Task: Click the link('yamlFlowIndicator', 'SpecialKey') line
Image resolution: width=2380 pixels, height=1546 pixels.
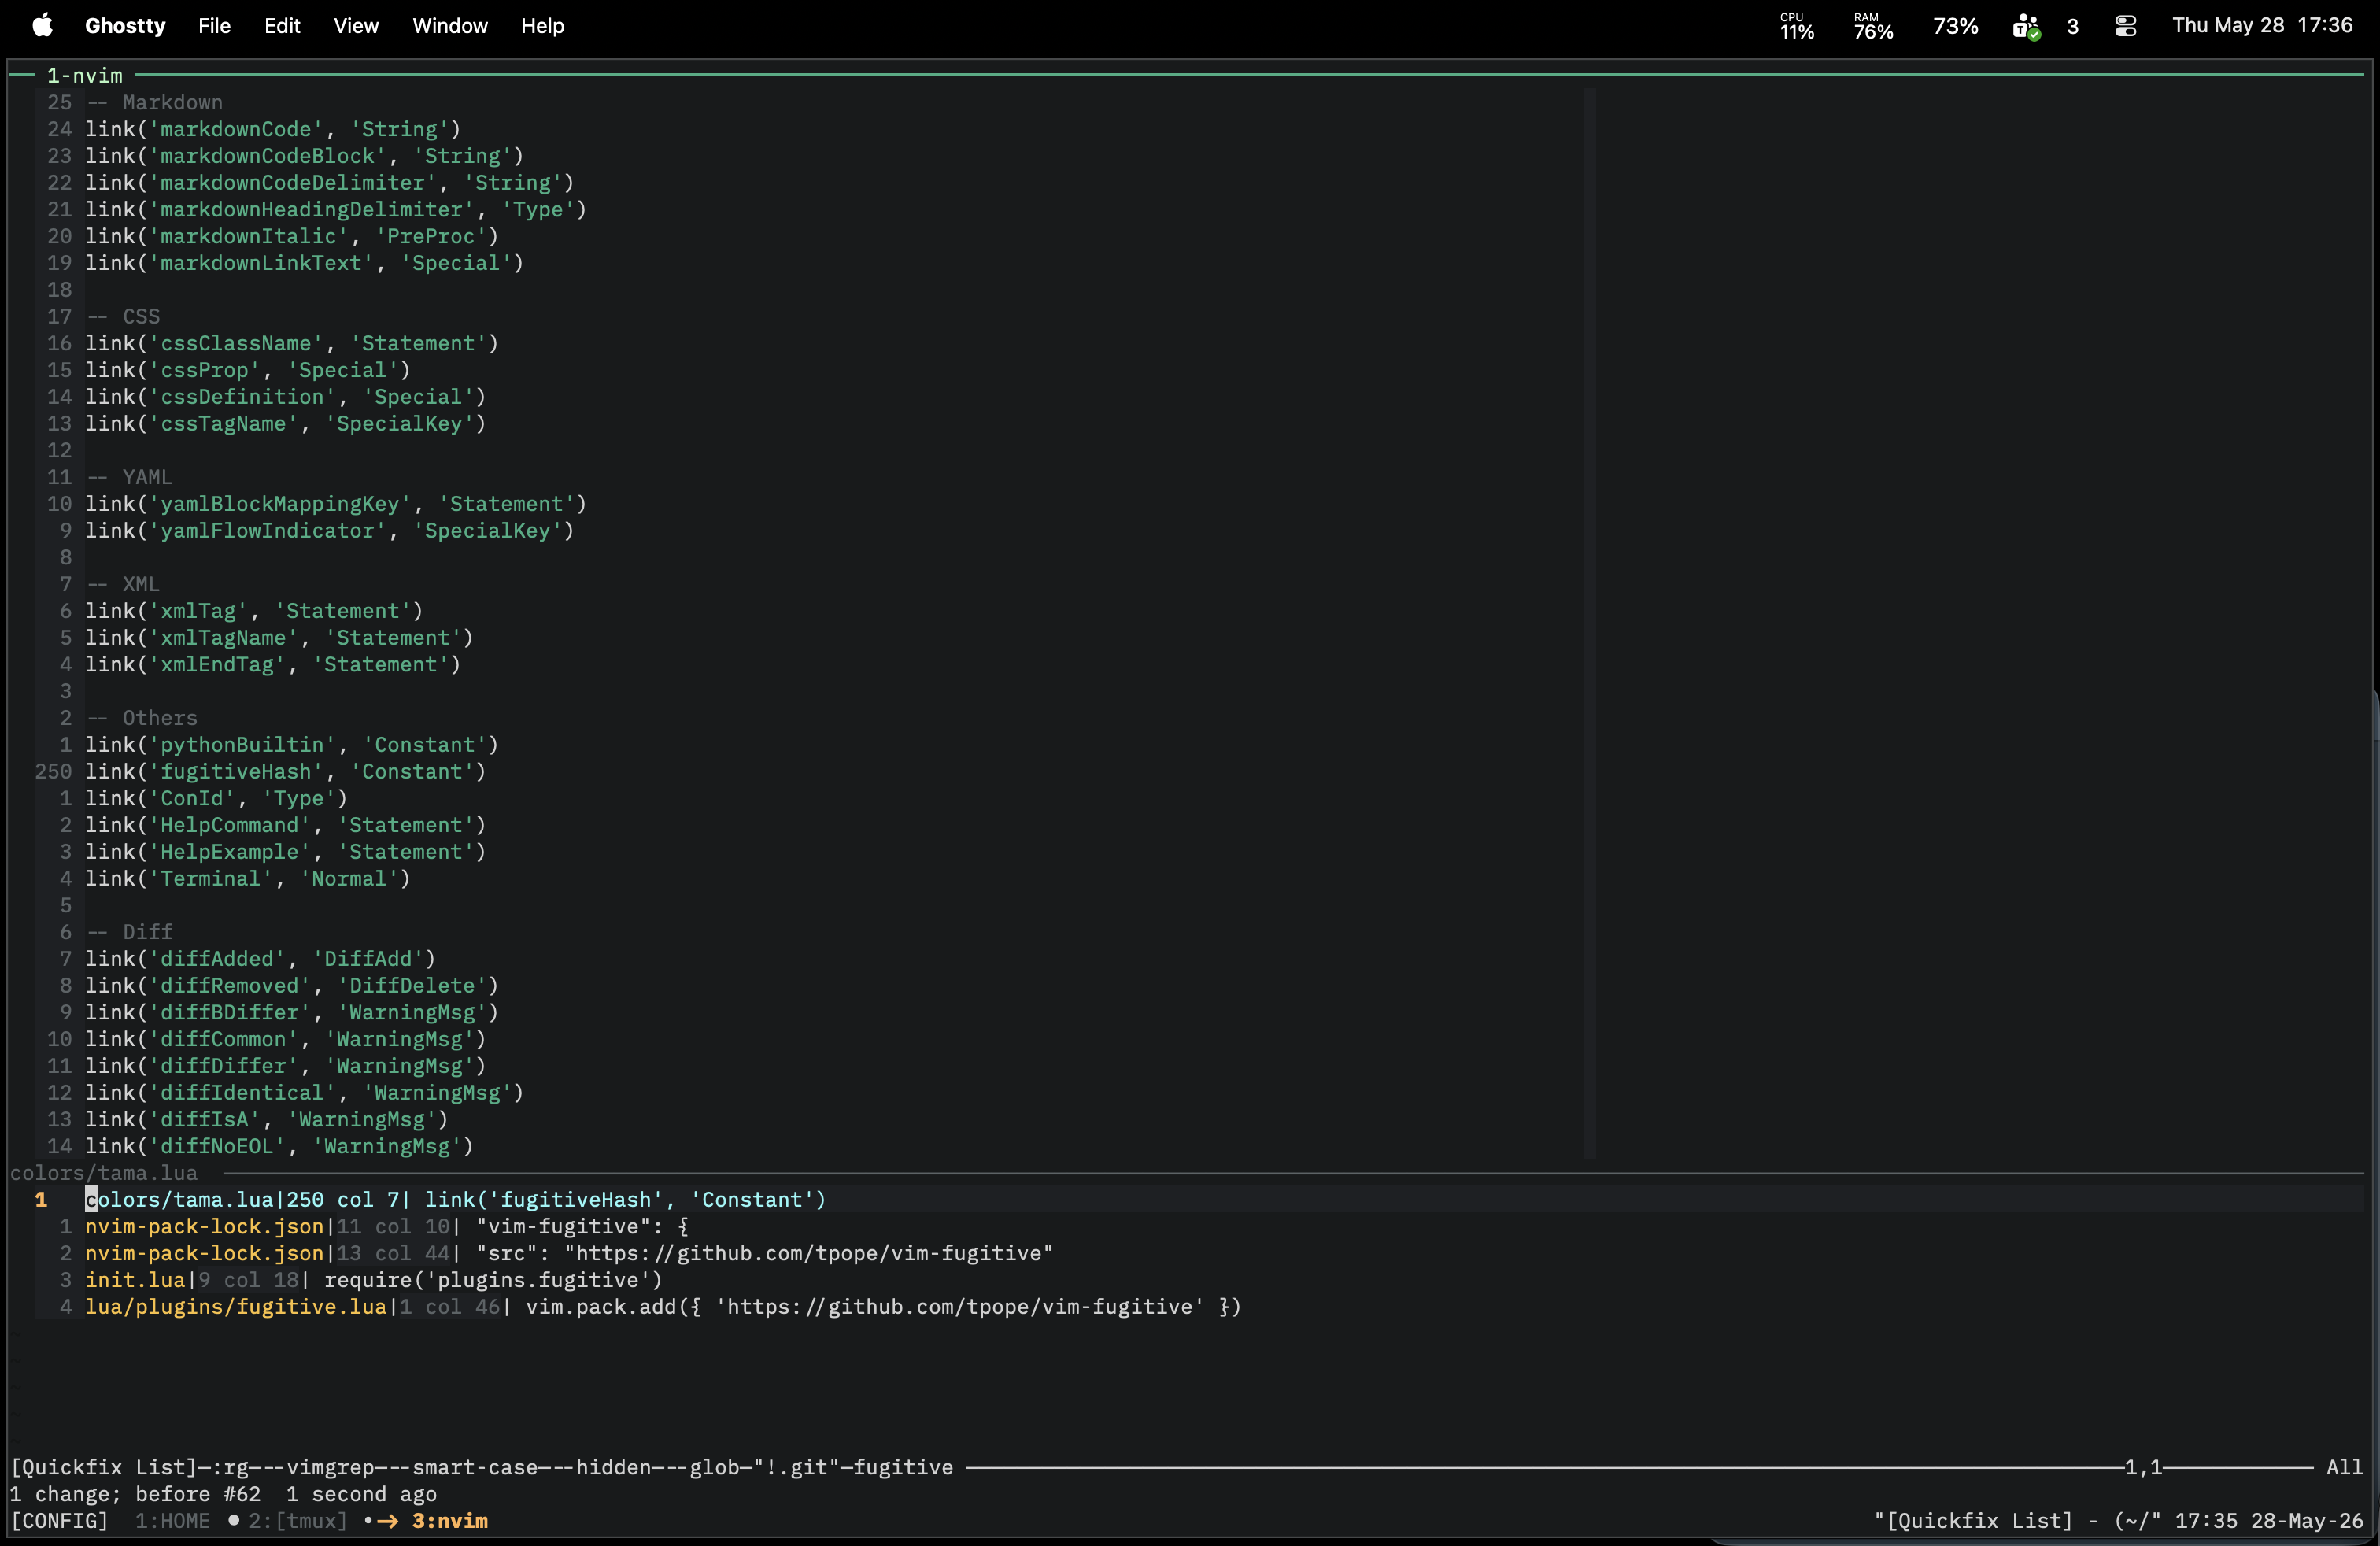Action: click(x=329, y=531)
